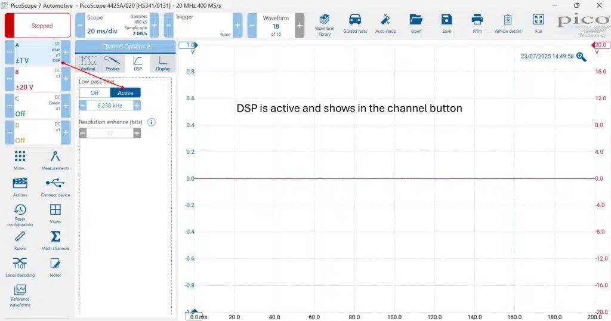Click the Channel Options A header
The width and height of the screenshot is (611, 321).
click(x=125, y=47)
